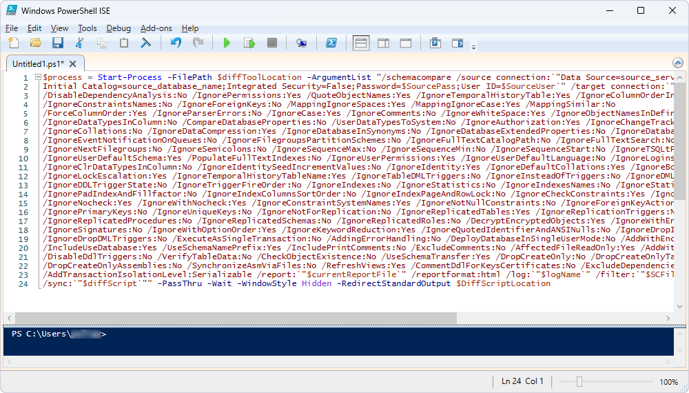Open toolbar overflow options arrow

pos(474,47)
